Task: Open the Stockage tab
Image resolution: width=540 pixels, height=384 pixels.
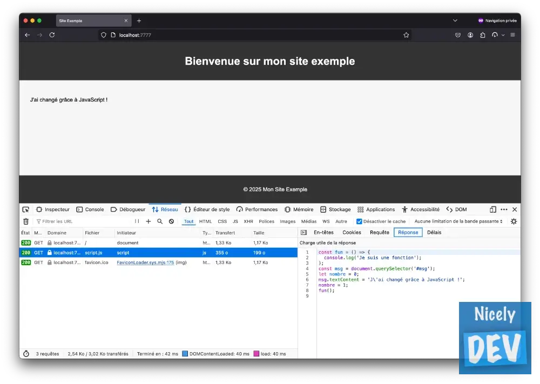Action: coord(335,210)
